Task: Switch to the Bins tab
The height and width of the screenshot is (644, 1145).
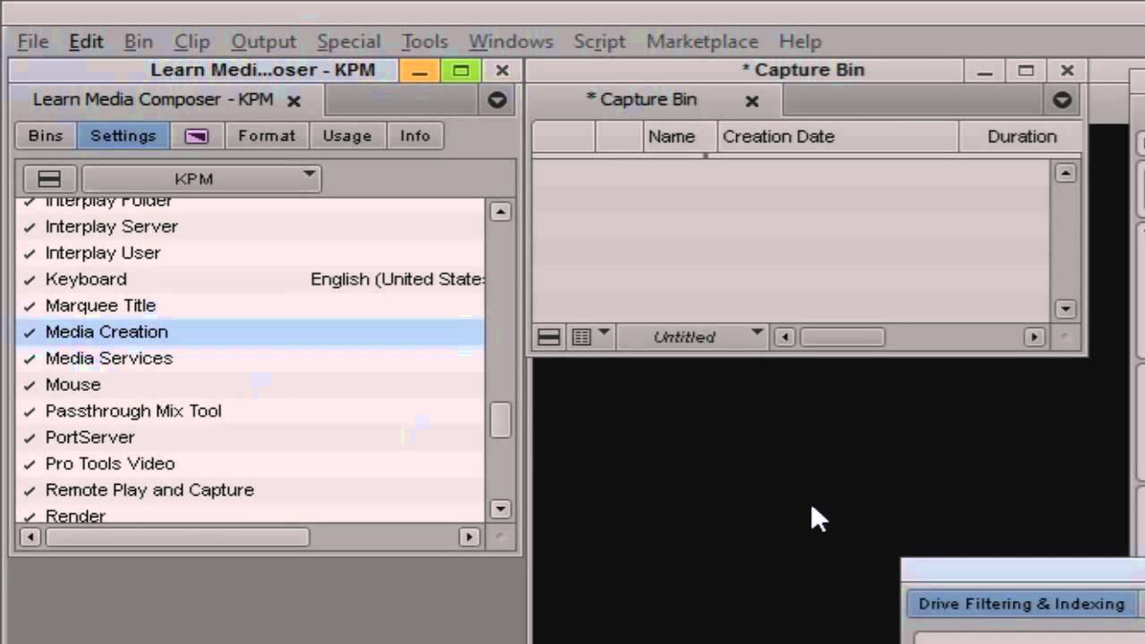Action: pyautogui.click(x=46, y=136)
